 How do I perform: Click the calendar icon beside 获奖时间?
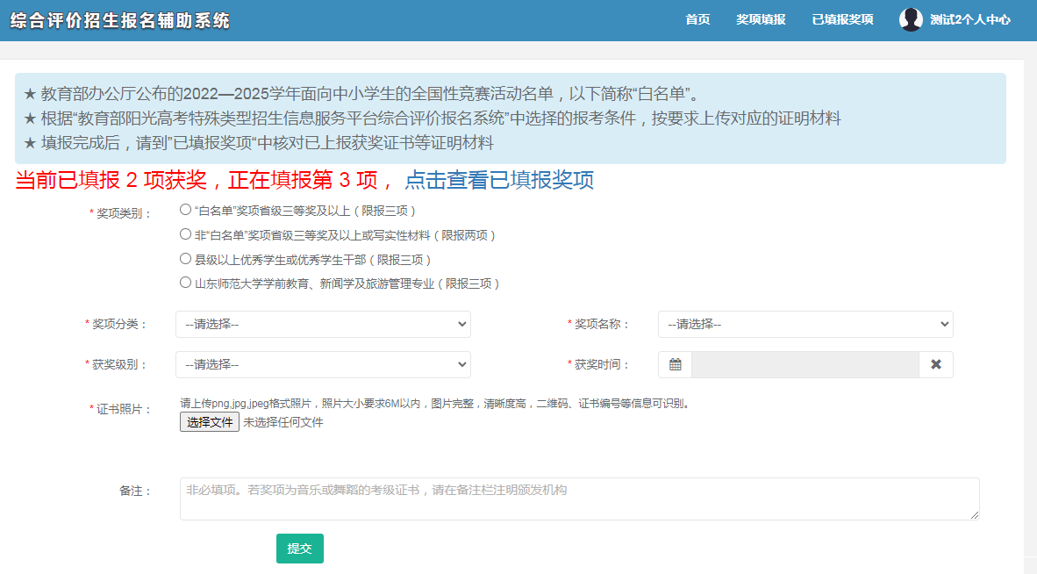click(675, 364)
